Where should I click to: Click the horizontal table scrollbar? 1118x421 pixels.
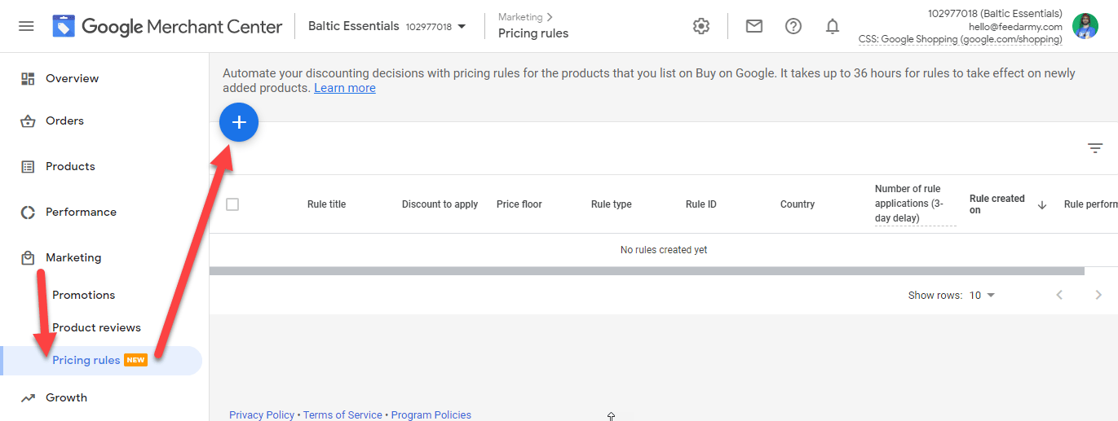[646, 270]
